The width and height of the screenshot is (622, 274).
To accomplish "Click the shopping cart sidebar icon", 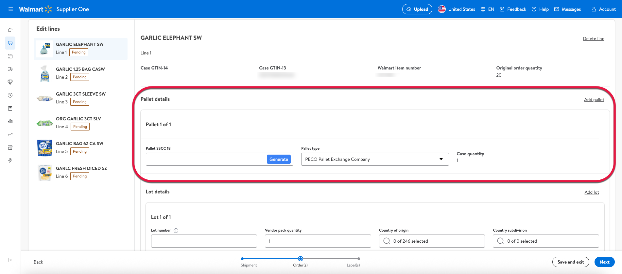I will (x=10, y=43).
